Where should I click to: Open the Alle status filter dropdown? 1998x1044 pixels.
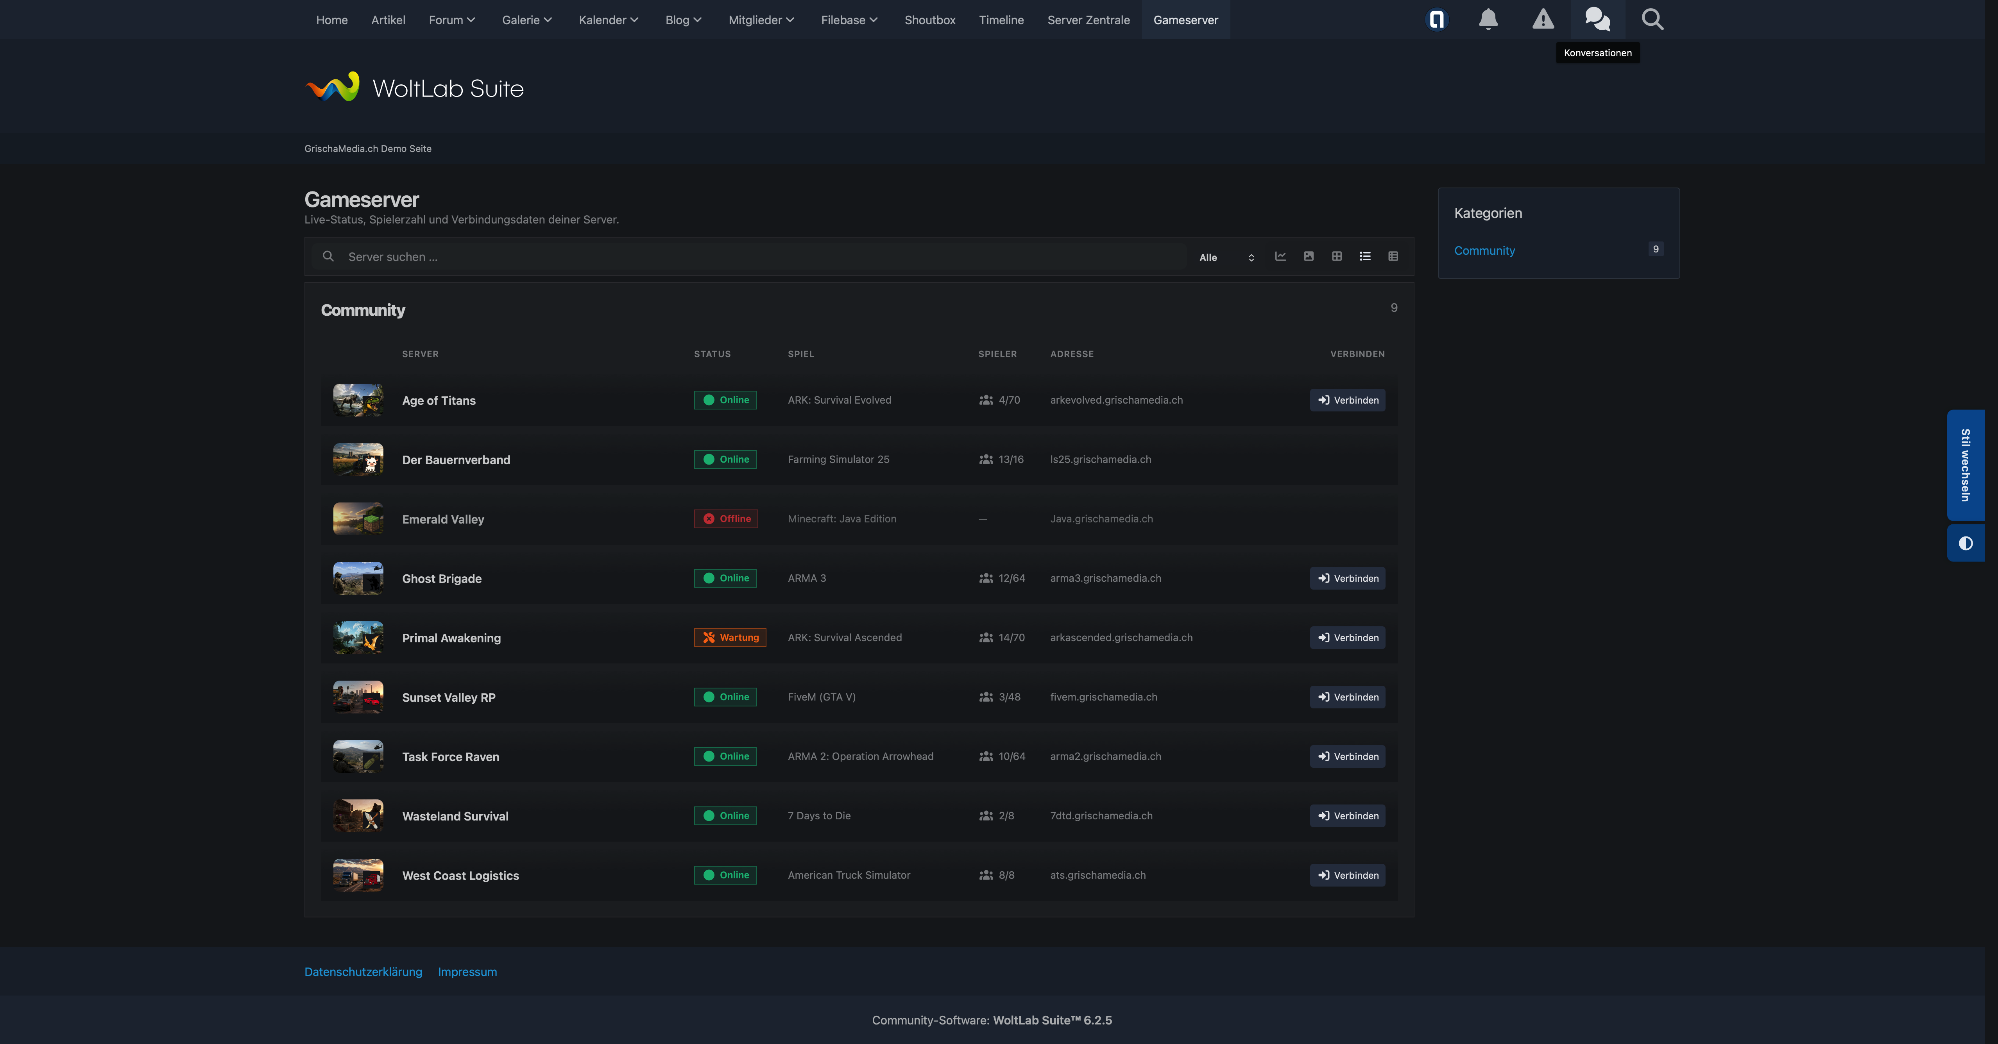point(1226,257)
